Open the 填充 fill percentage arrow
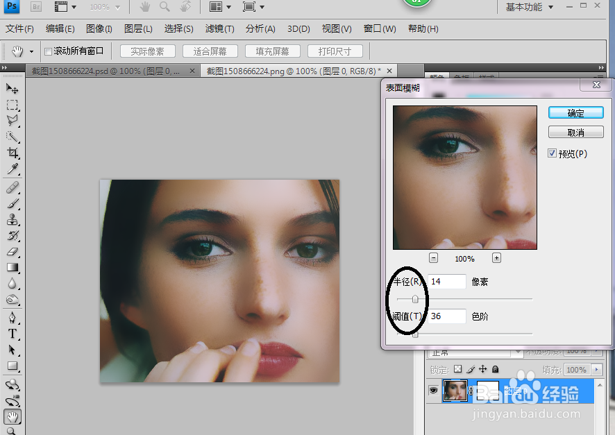The height and width of the screenshot is (435, 615). click(596, 370)
